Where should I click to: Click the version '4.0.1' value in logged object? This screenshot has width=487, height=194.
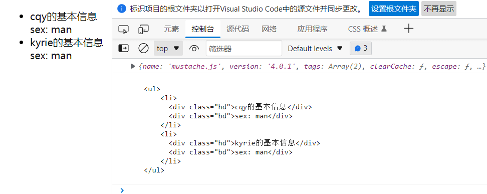point(282,66)
